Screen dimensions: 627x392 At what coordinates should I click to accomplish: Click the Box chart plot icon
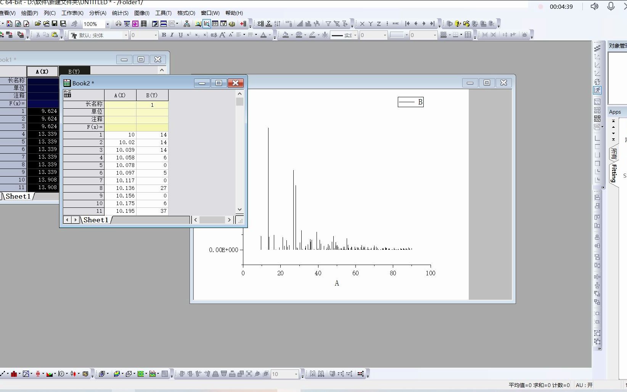tap(38, 374)
